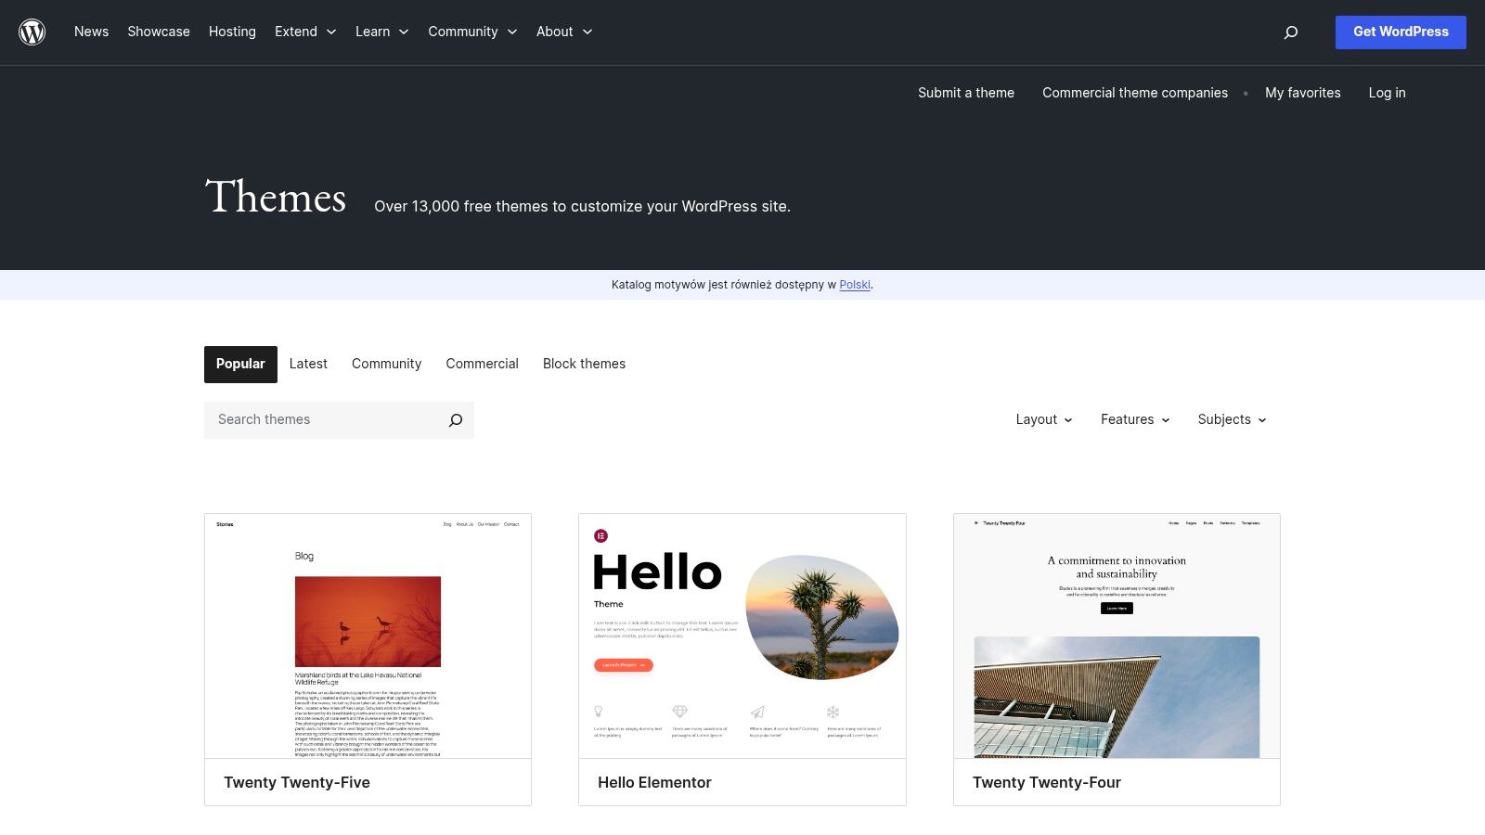
Task: Click the Get WordPress button
Action: [x=1401, y=32]
